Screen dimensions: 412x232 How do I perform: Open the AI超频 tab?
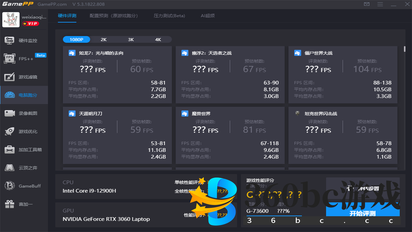tap(207, 15)
